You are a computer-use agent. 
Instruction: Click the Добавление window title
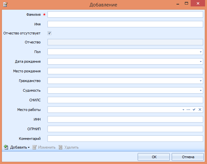tap(103, 5)
